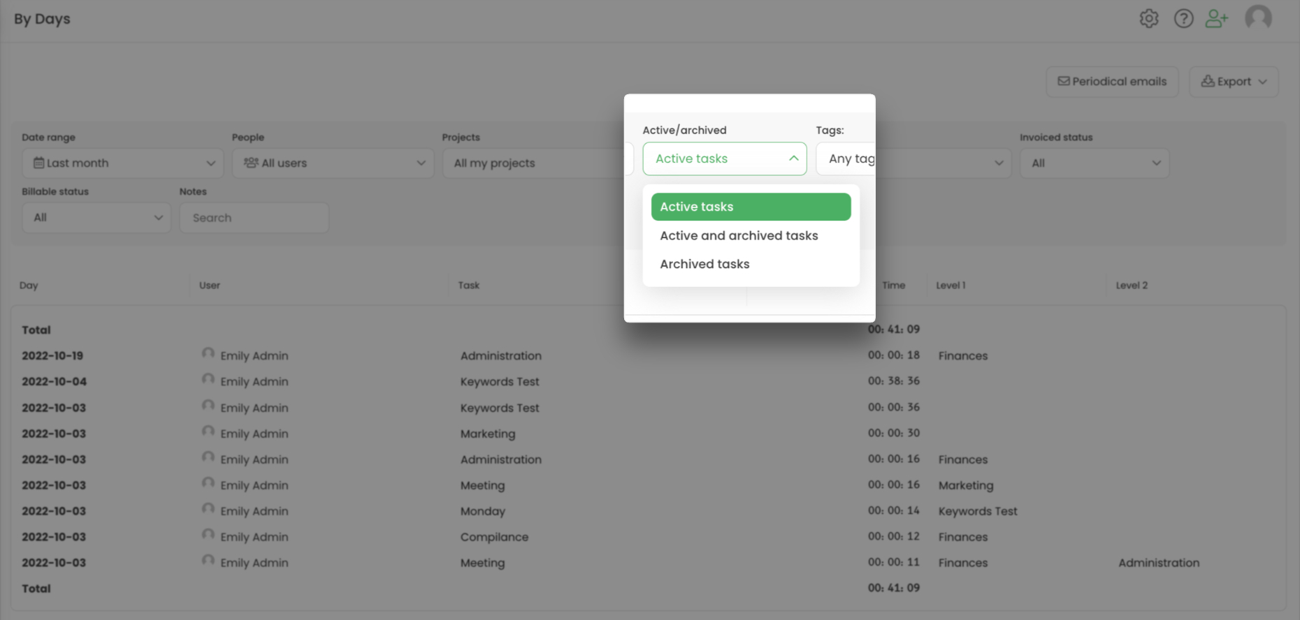Click the date 2022-10-19

pyautogui.click(x=52, y=355)
